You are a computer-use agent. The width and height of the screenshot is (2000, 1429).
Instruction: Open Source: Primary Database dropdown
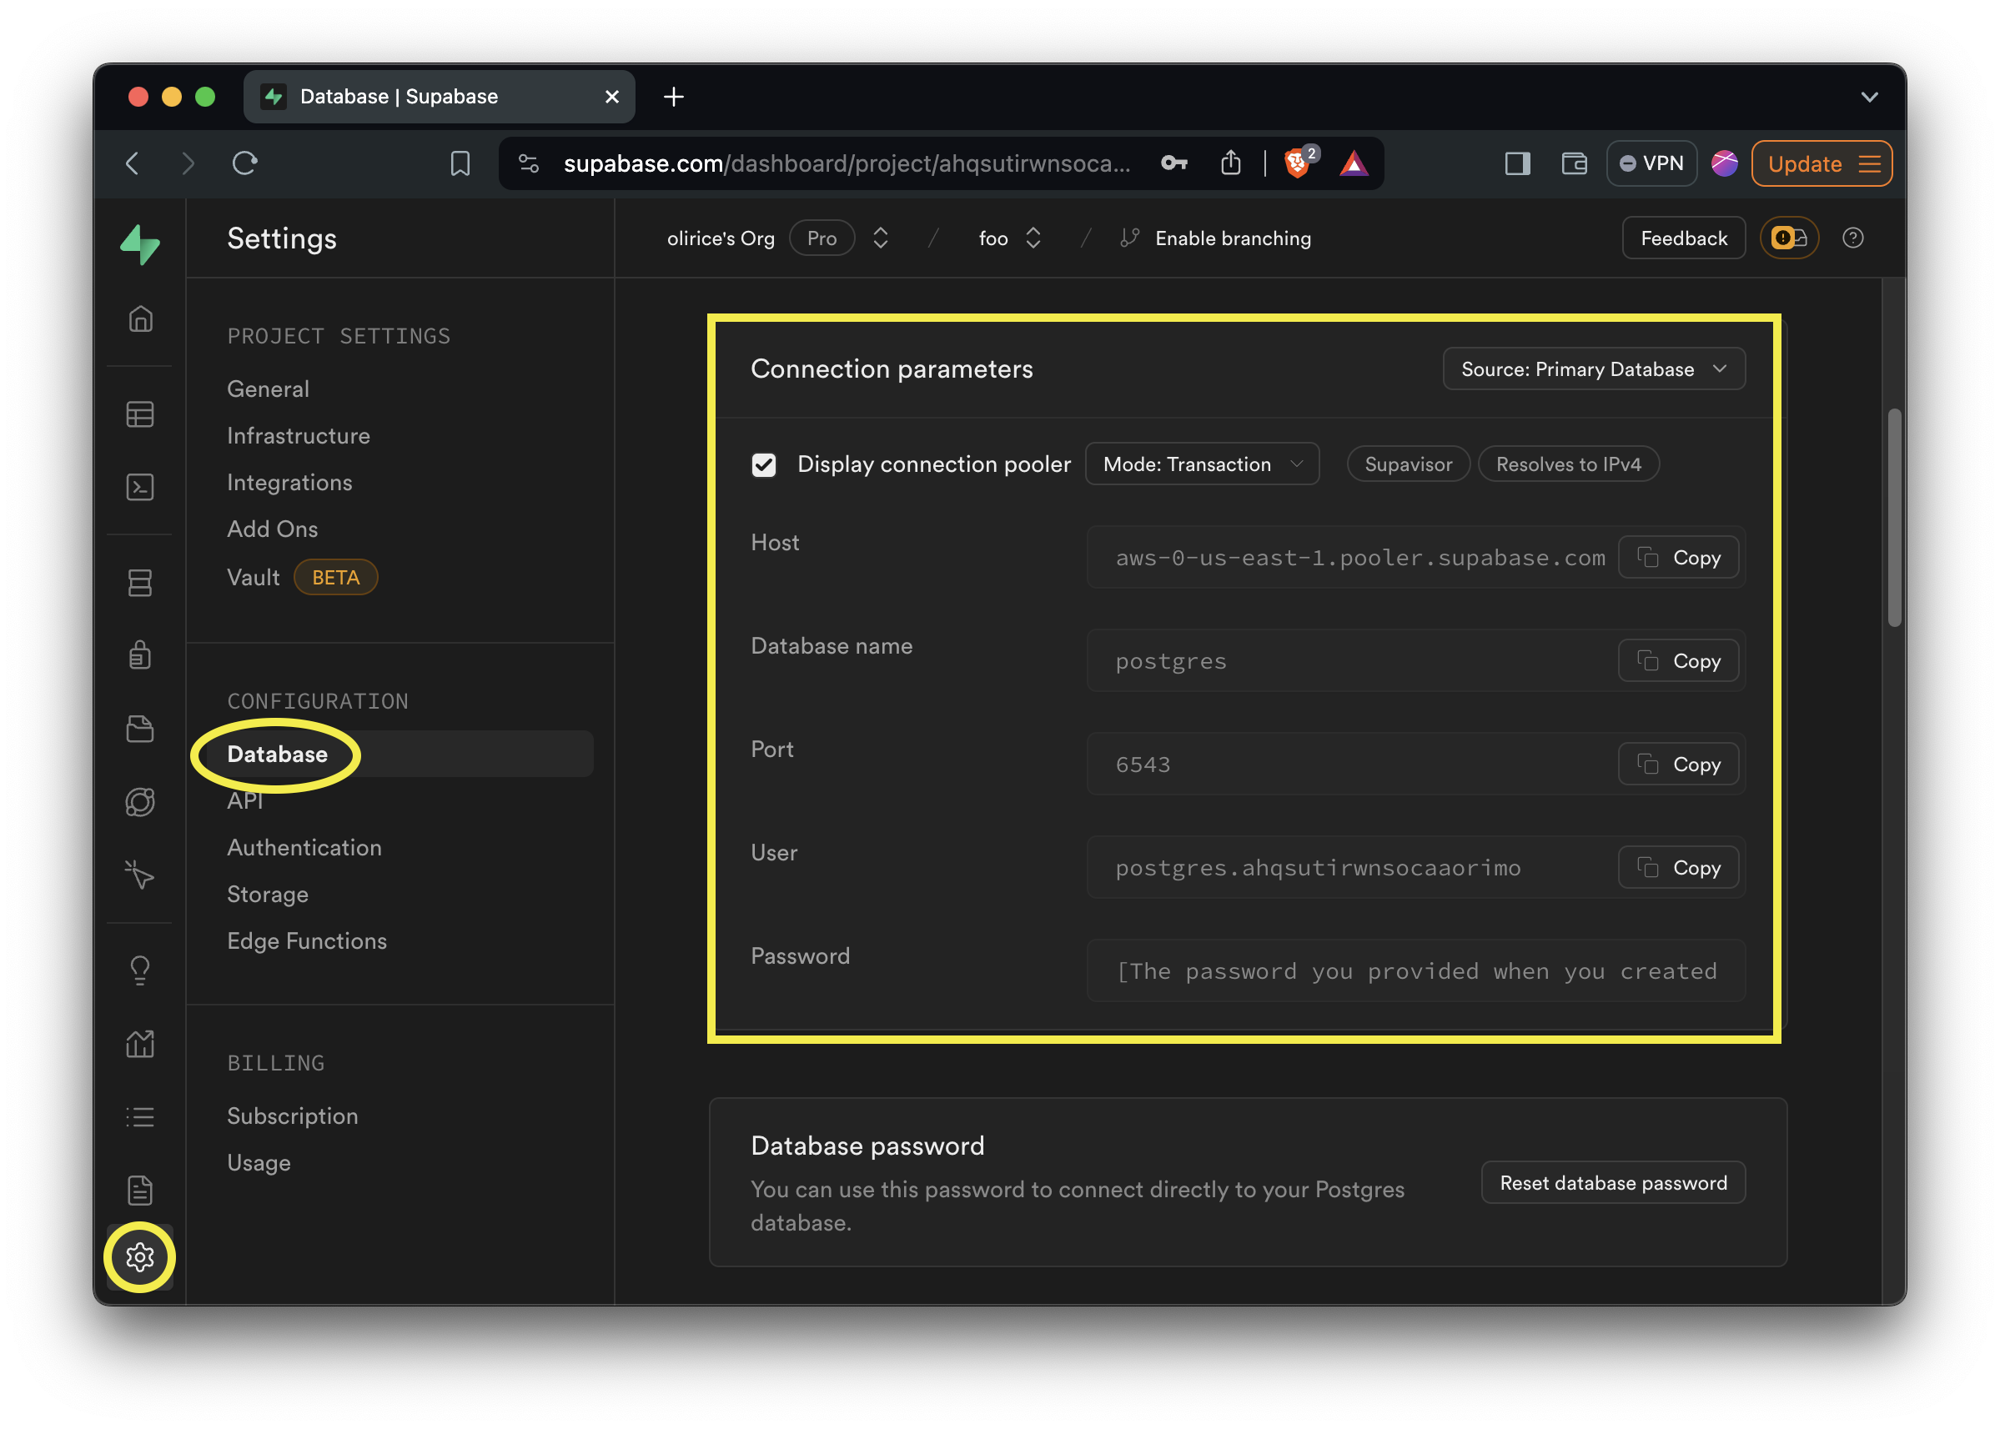[1593, 369]
